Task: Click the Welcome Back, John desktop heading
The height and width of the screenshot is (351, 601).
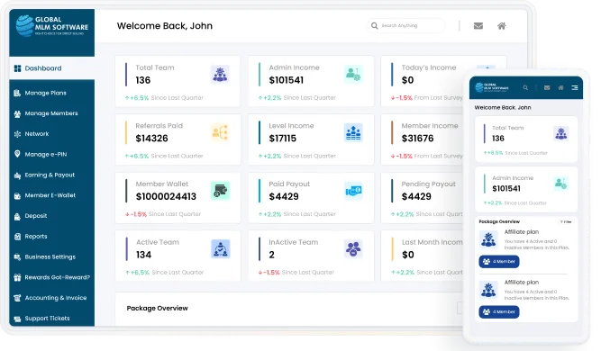Action: pyautogui.click(x=165, y=25)
